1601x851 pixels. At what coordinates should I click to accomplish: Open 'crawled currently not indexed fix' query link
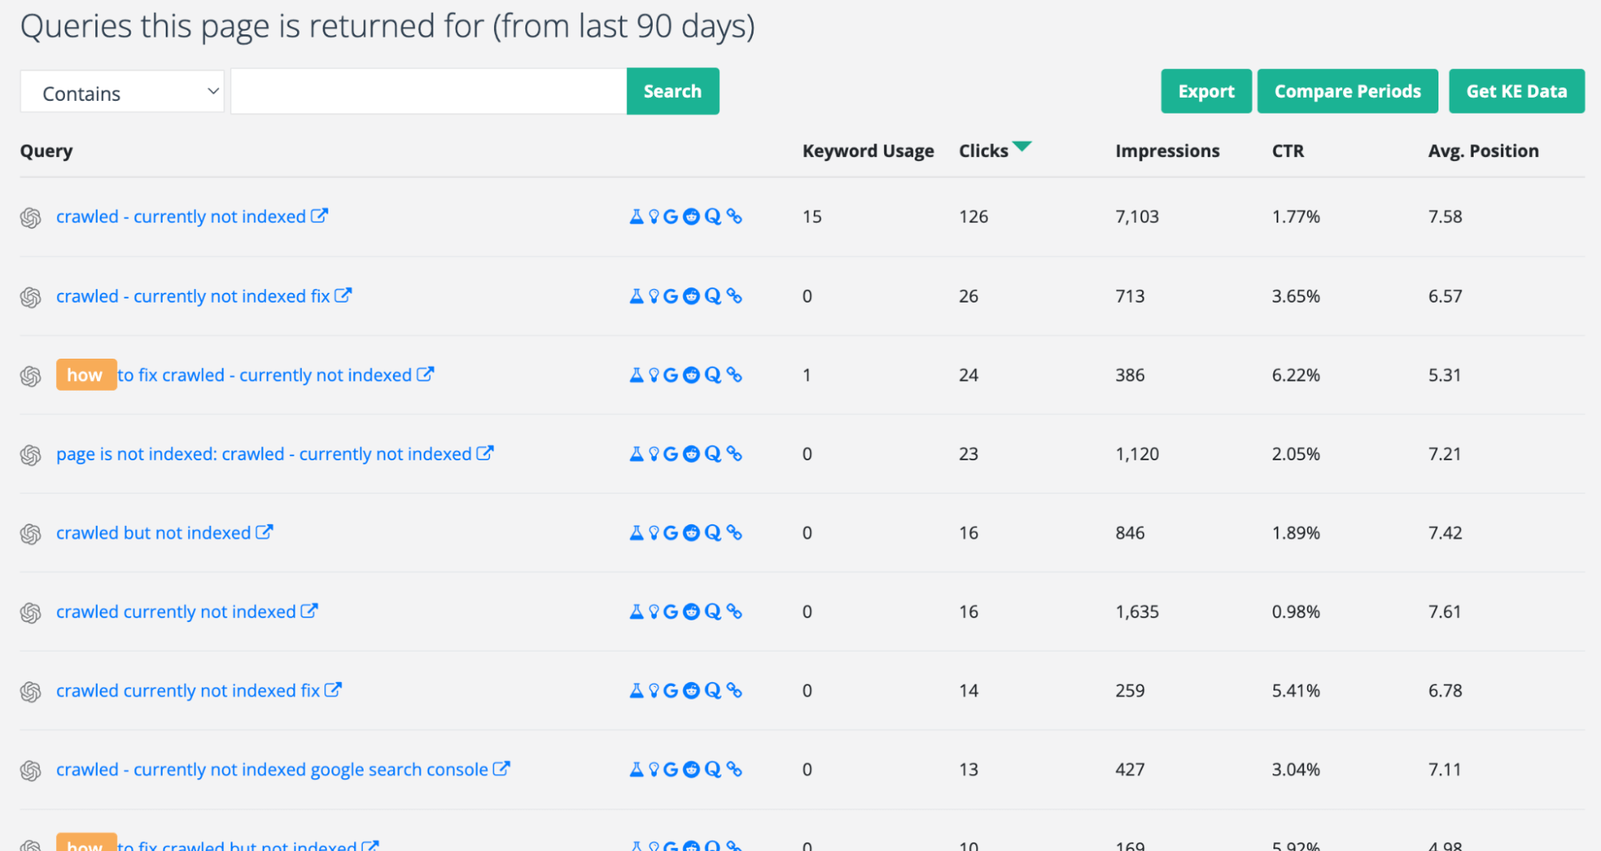[187, 691]
